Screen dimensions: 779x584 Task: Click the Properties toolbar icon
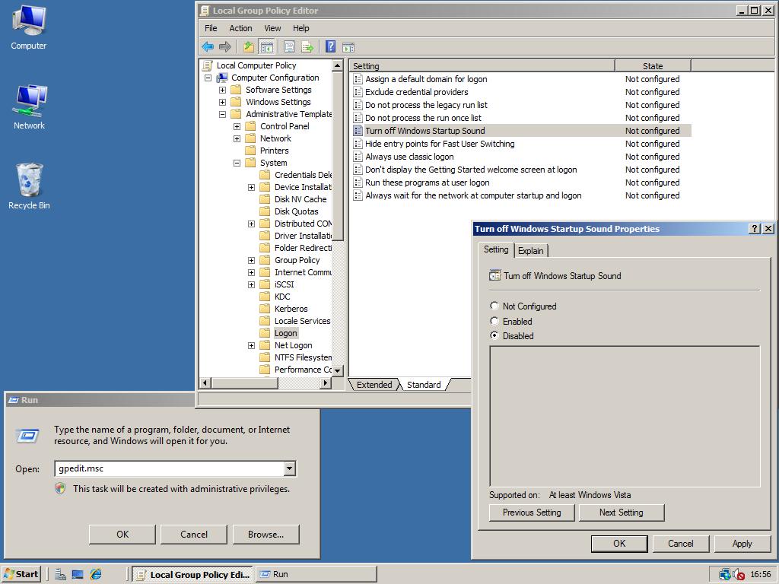pos(289,47)
